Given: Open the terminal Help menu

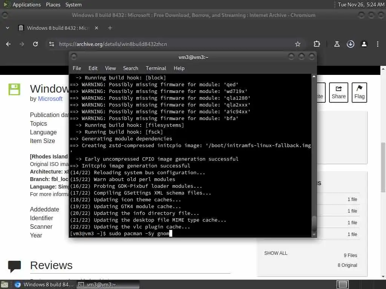Looking at the screenshot, I should coord(179,68).
